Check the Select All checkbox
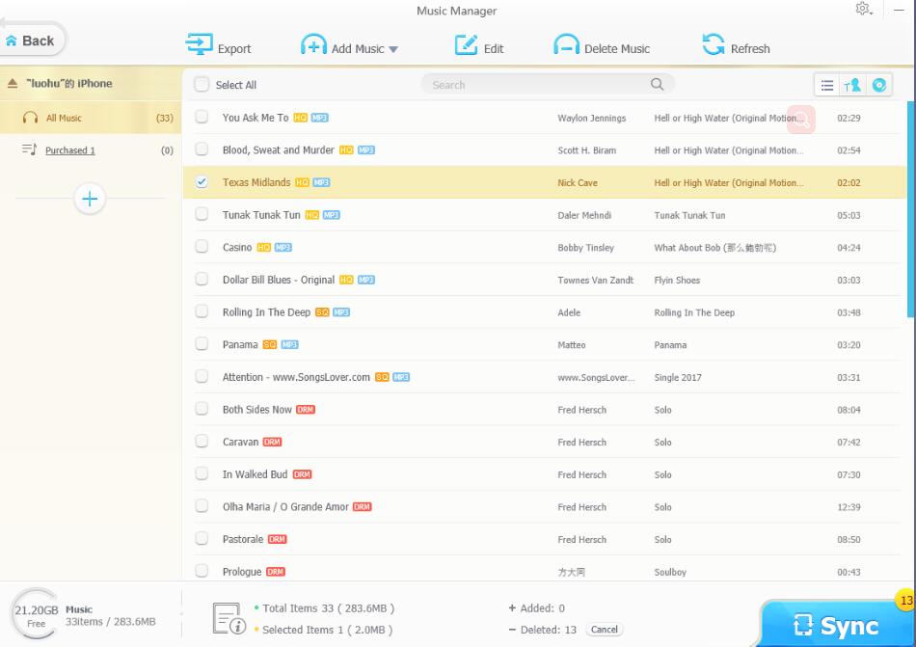 coord(202,85)
